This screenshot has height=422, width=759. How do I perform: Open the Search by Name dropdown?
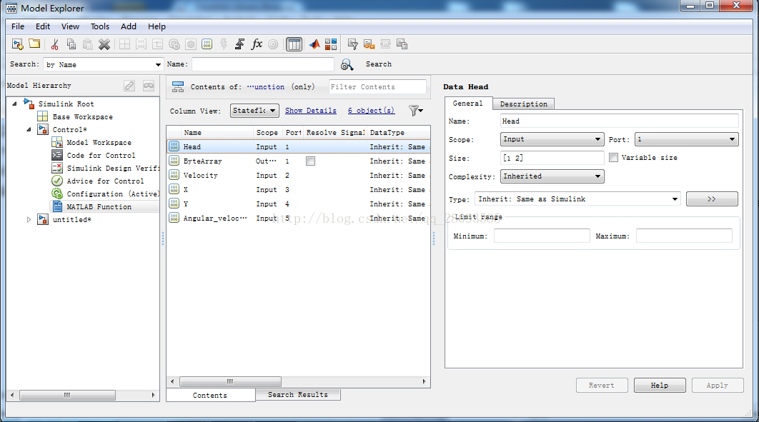pyautogui.click(x=104, y=64)
